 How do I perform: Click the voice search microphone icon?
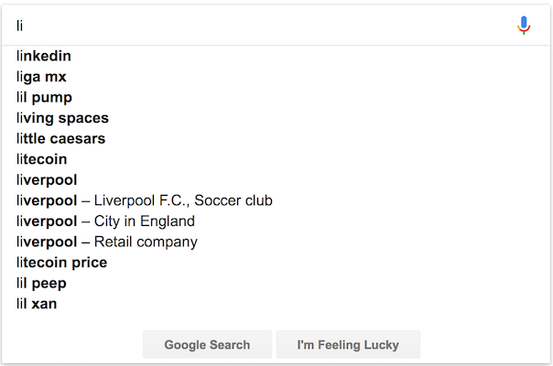pos(524,26)
